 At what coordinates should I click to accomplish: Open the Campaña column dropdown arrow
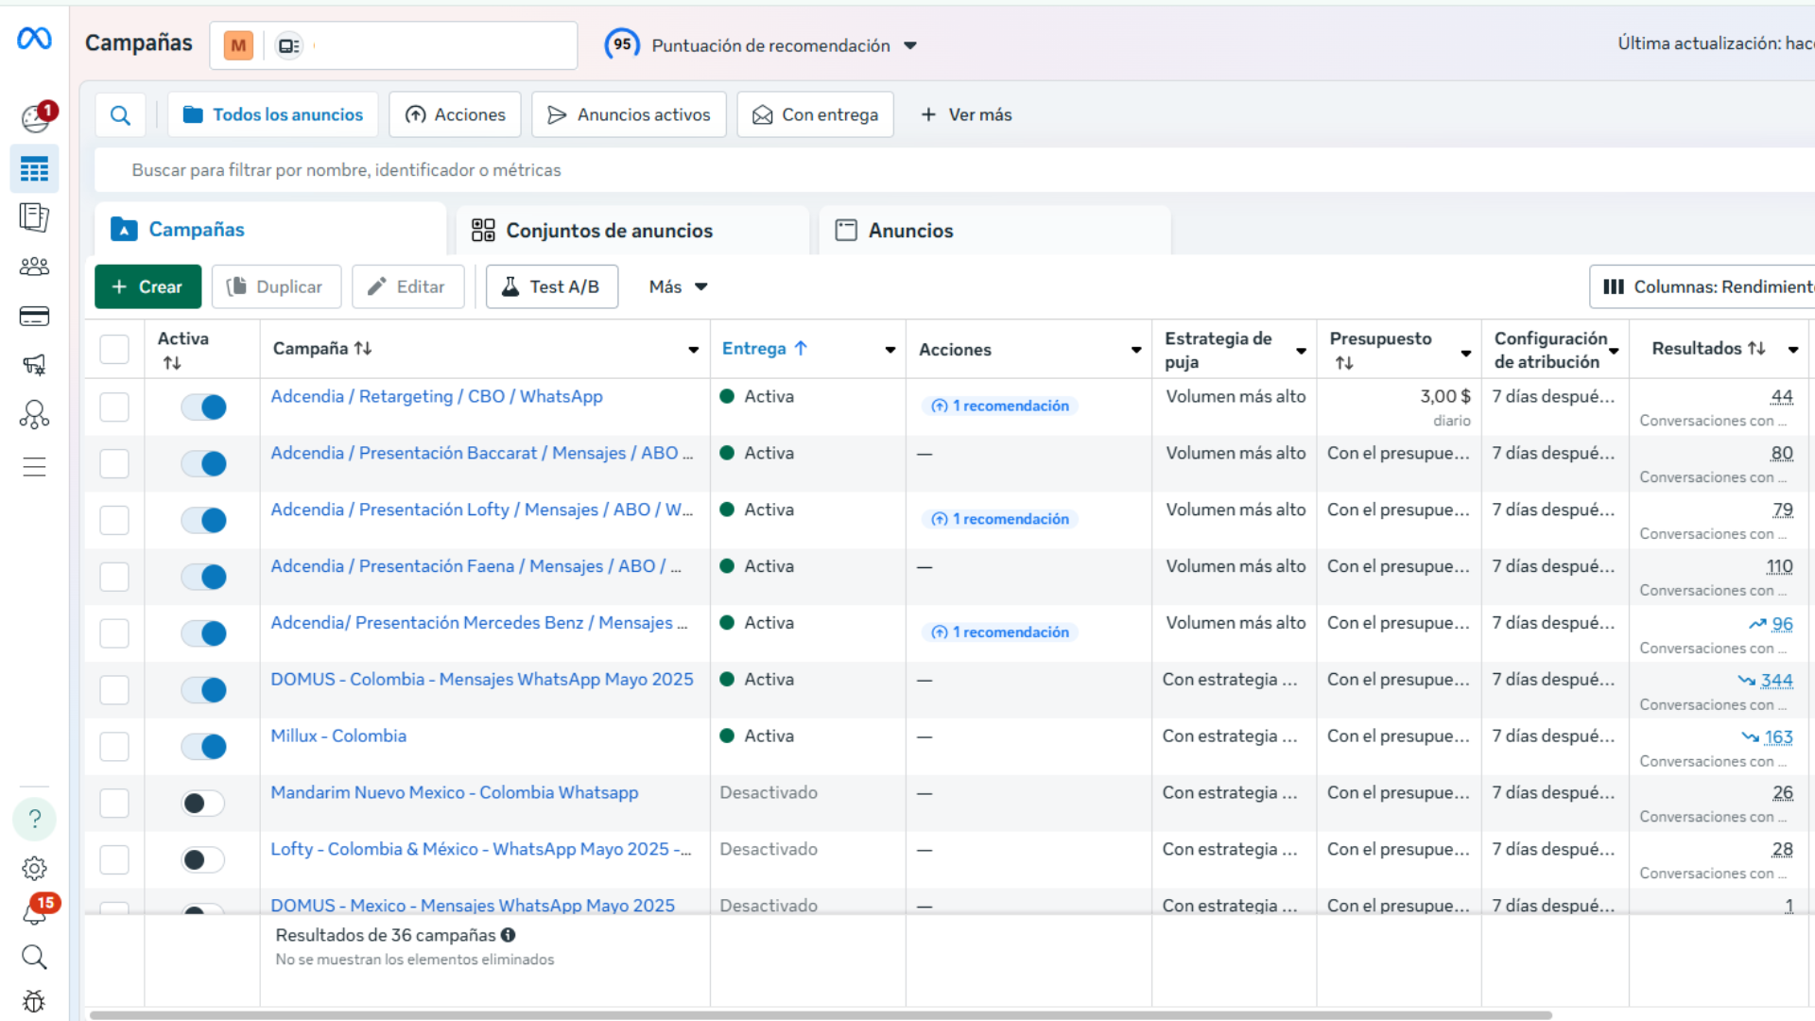(694, 350)
